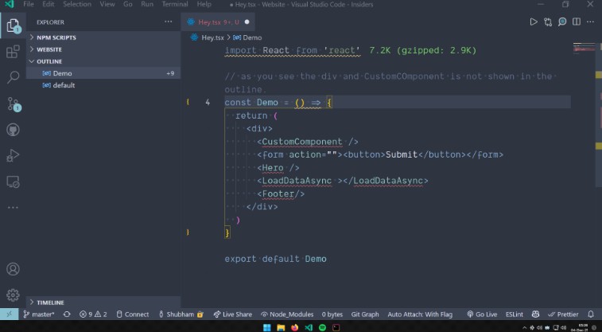Open the Terminal menu

175,5
